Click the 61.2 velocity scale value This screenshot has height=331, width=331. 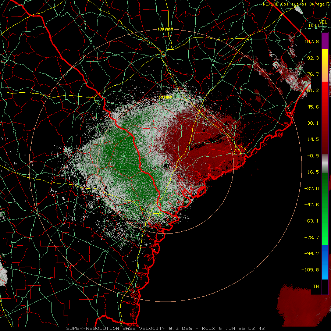pyautogui.click(x=313, y=90)
